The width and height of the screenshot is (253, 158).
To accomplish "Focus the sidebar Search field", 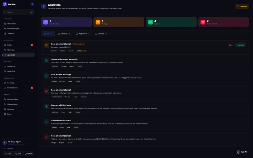I will point(18,12).
